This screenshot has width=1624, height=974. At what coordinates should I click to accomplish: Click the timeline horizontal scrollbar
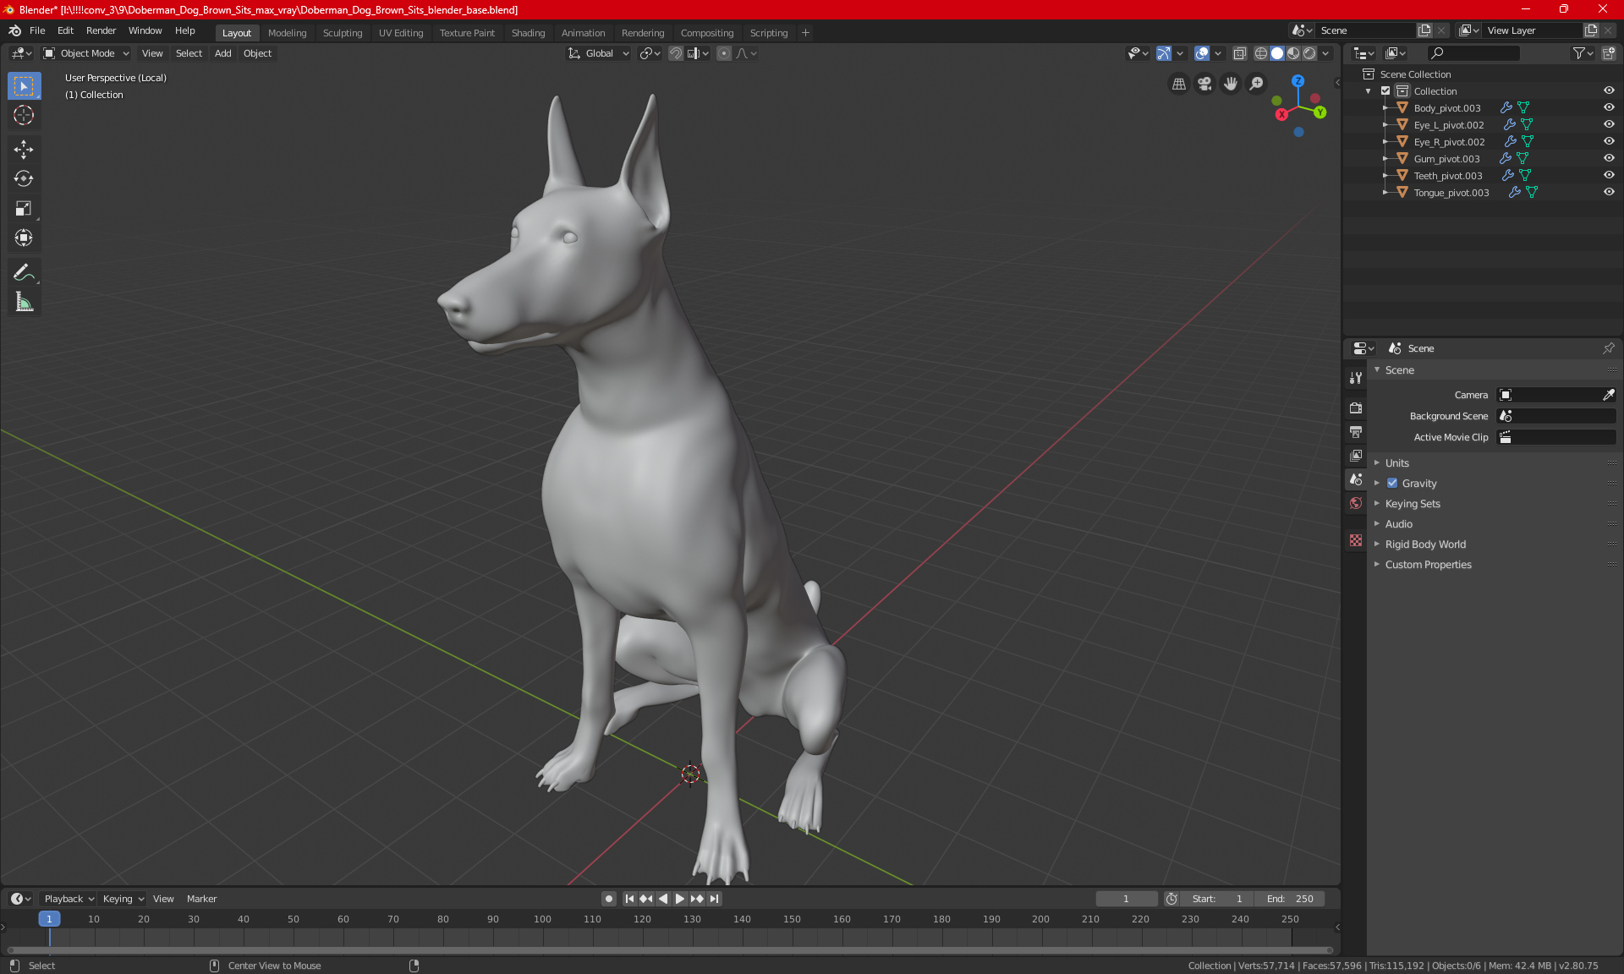pos(668,950)
